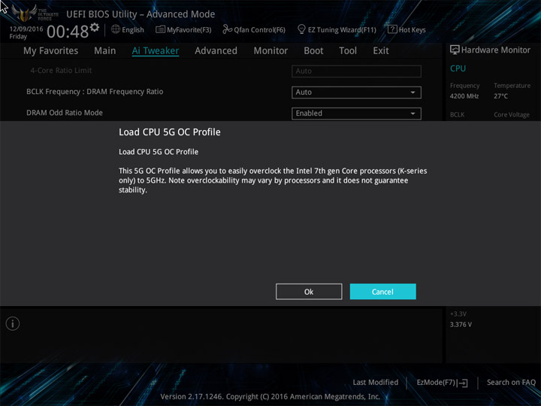Viewport: 541px width, 406px height.
Task: Click the settings gear beside the clock
Action: (x=95, y=27)
